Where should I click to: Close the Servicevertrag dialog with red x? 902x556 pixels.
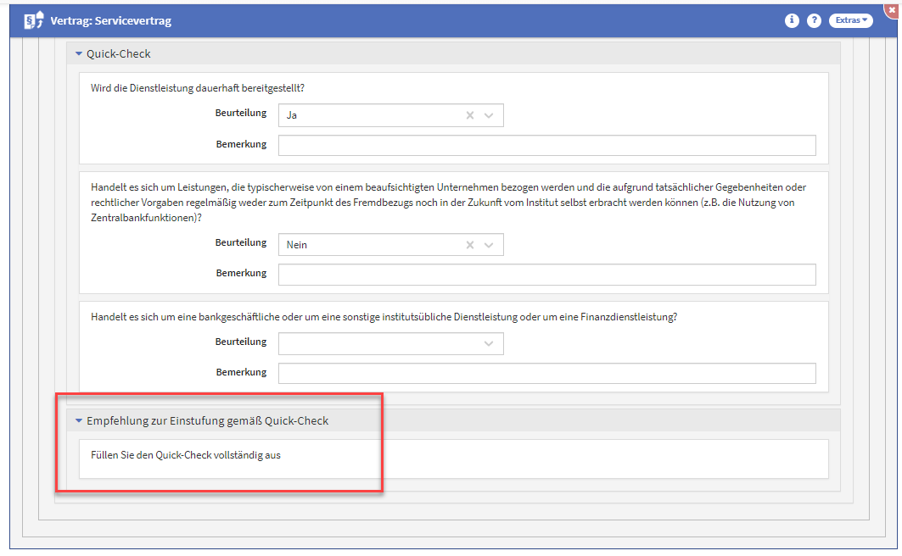point(892,6)
